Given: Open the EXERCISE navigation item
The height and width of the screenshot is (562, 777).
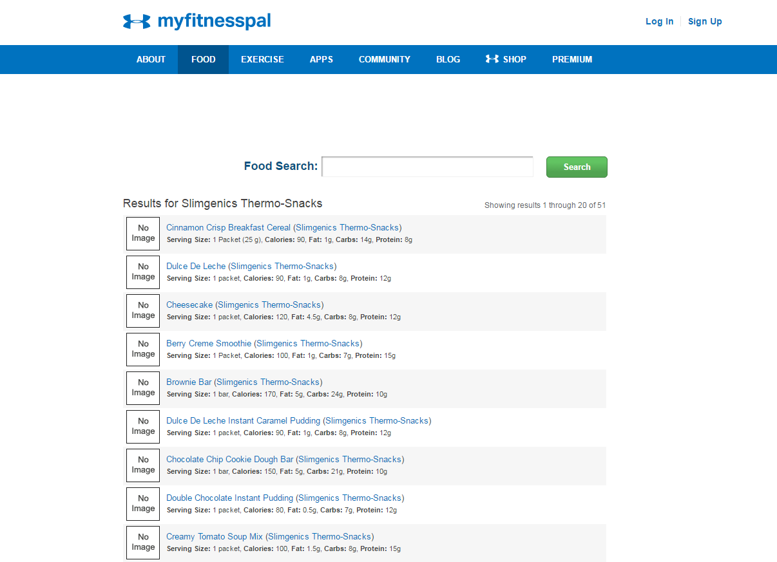Looking at the screenshot, I should tap(262, 59).
